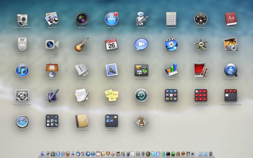The image size is (253, 158).
Task: Open iChat speech bubble icon
Action: (x=142, y=44)
